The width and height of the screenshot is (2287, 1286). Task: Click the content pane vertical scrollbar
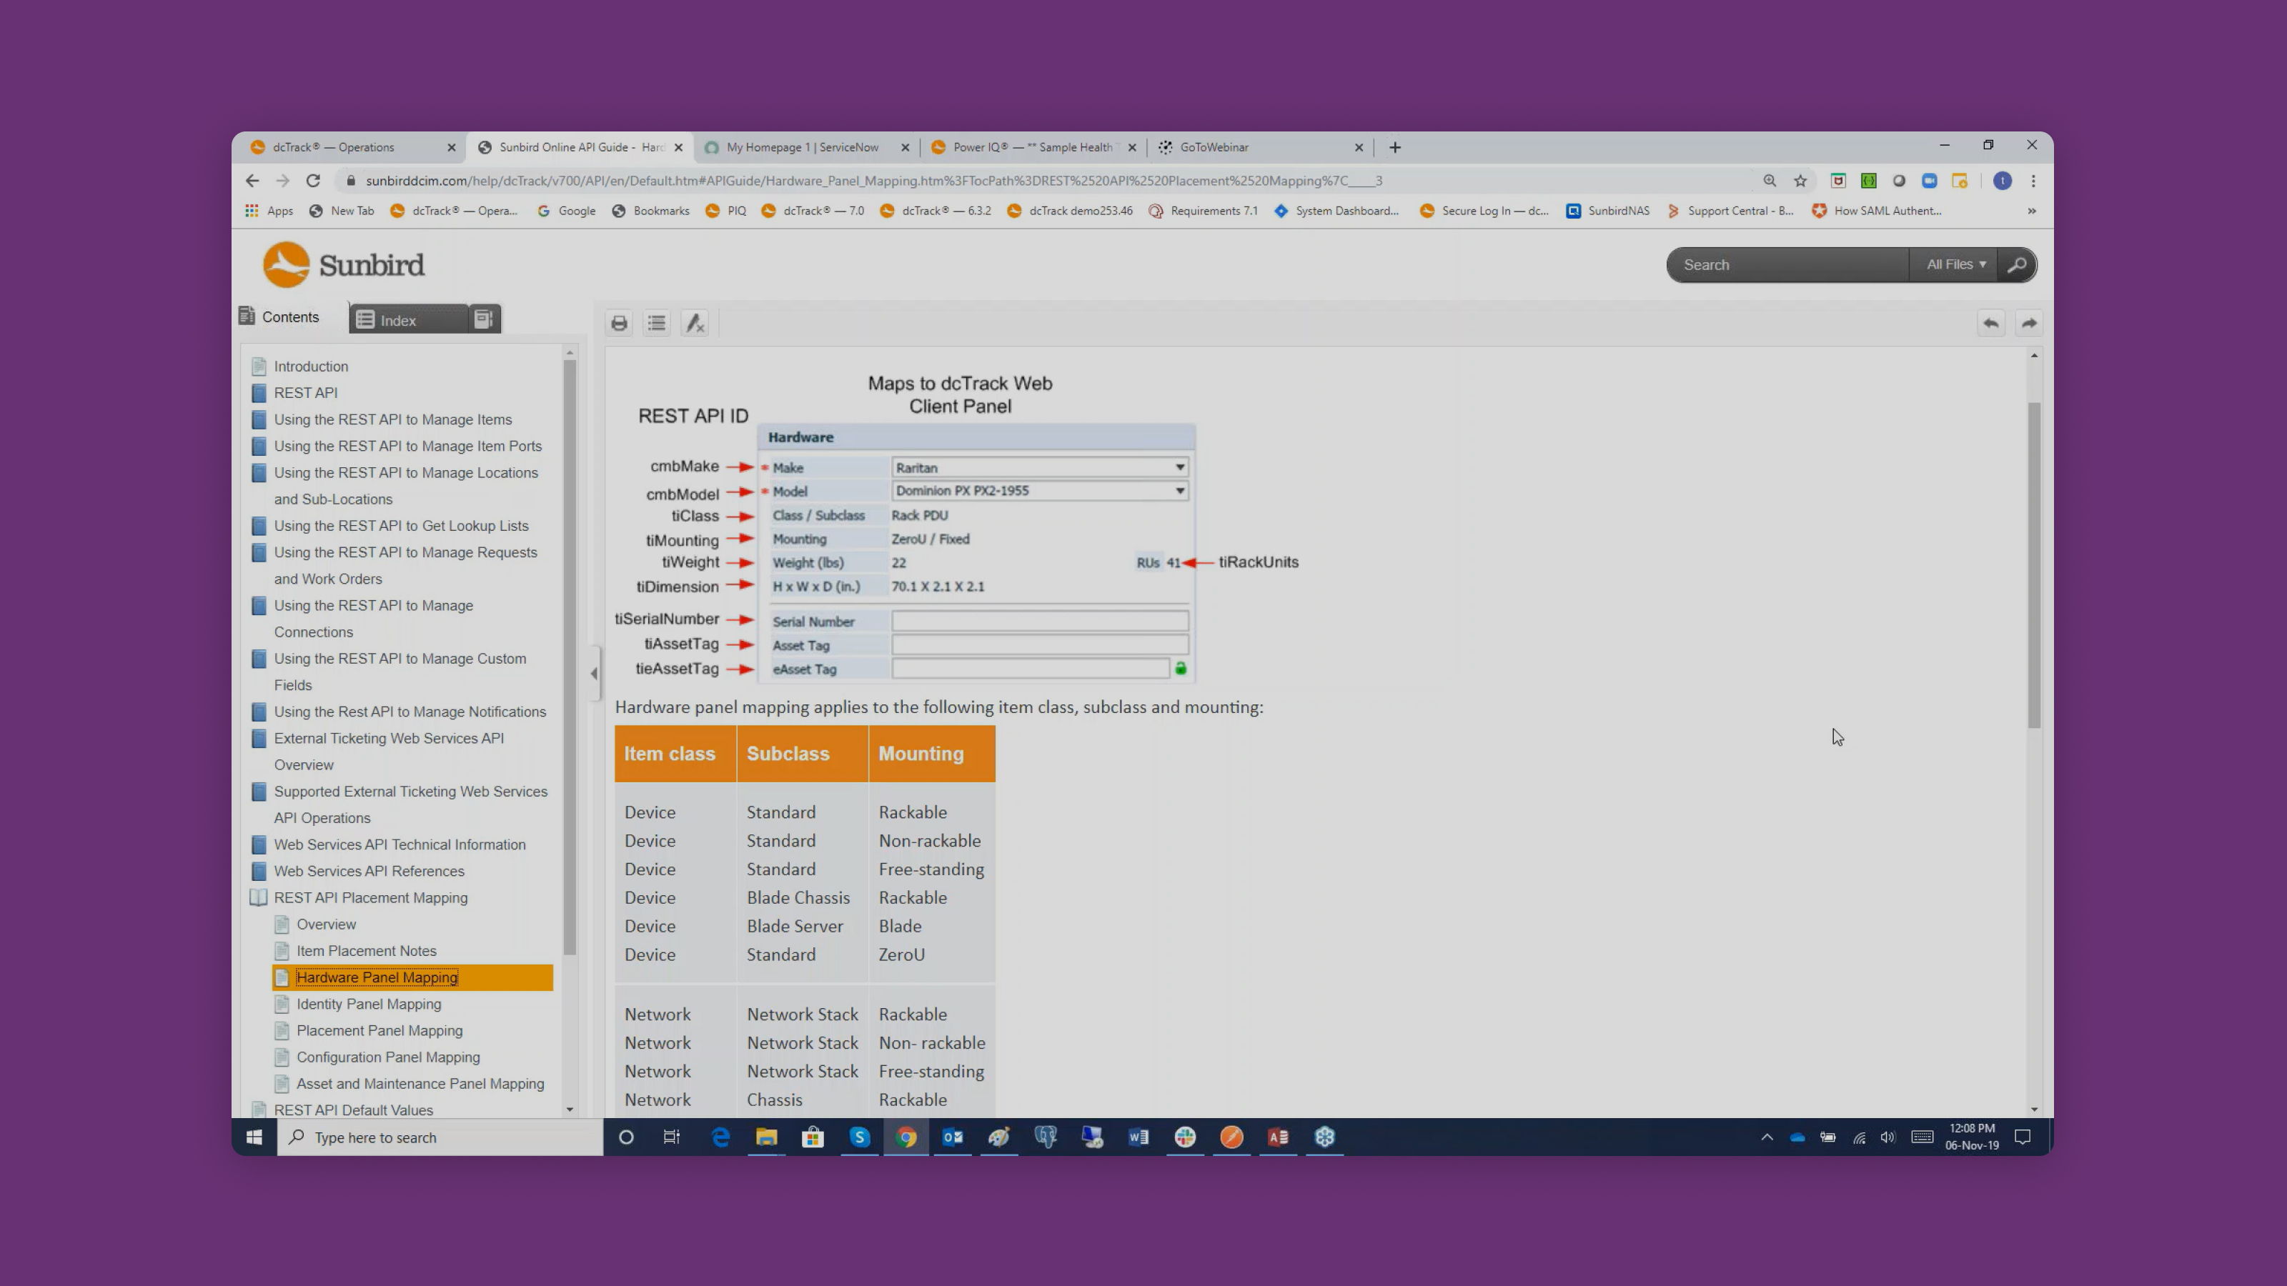click(x=2034, y=565)
